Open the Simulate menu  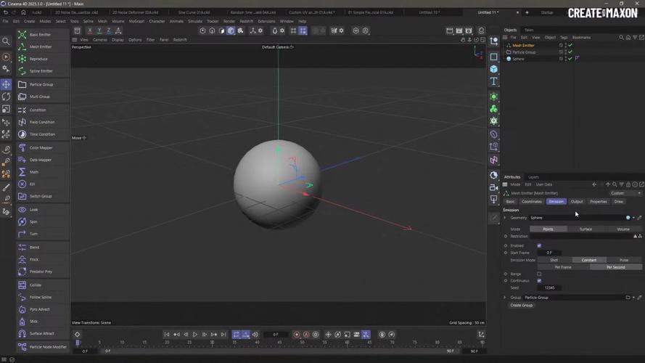195,21
